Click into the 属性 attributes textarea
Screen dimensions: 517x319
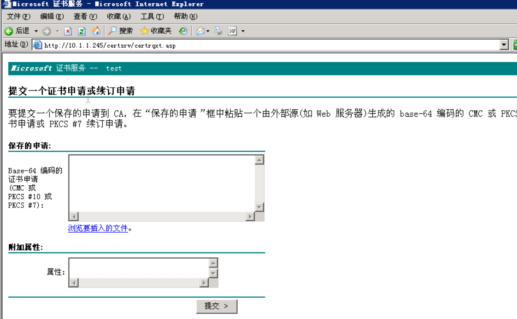coord(139,268)
